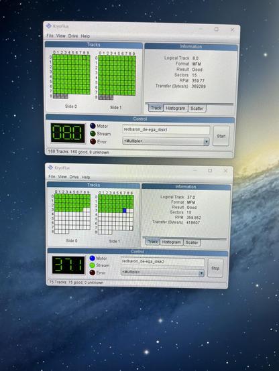The image size is (279, 371).
Task: Click Motor indicator in top window
Action: click(93, 126)
